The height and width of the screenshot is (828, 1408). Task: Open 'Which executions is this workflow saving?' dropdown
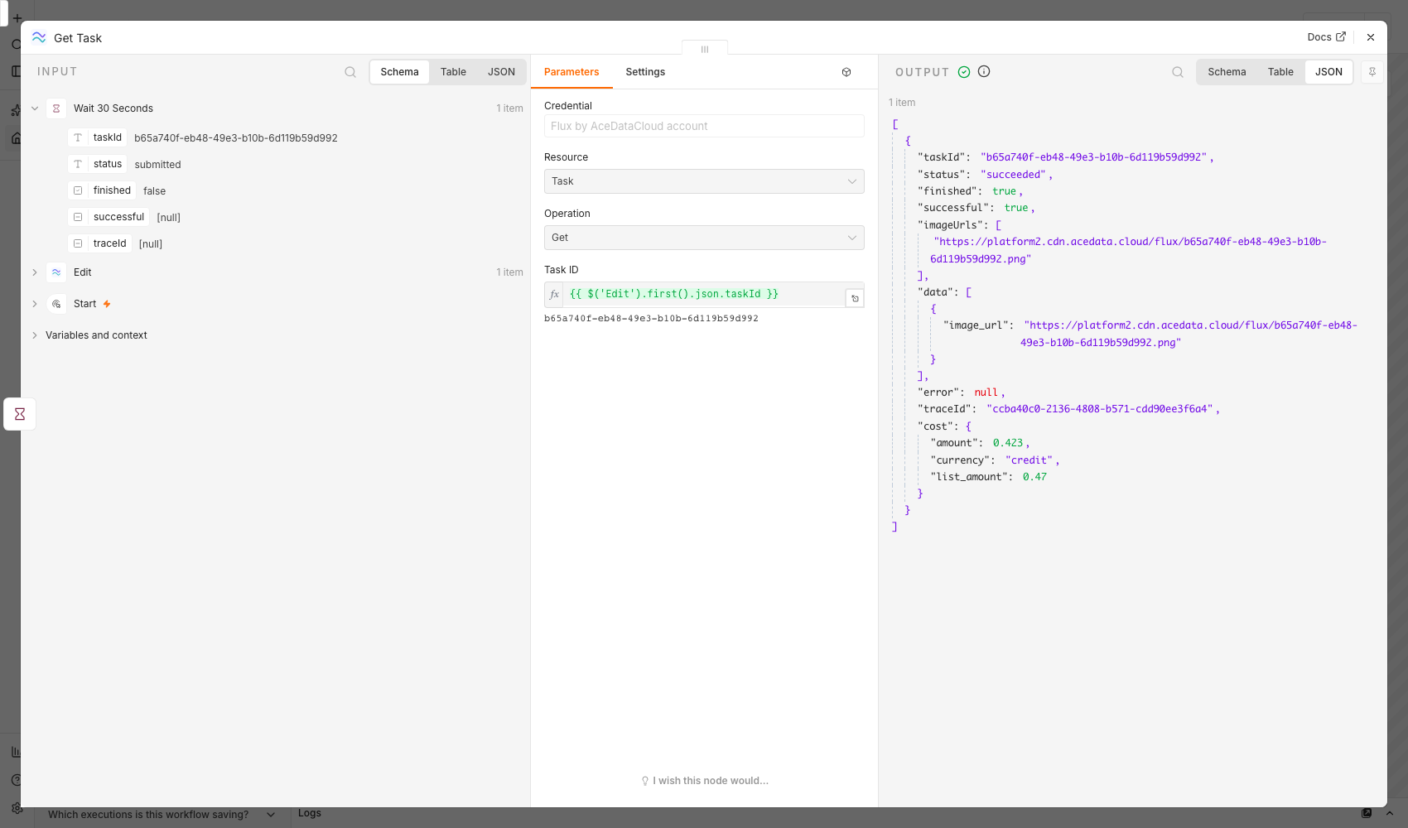(x=161, y=815)
